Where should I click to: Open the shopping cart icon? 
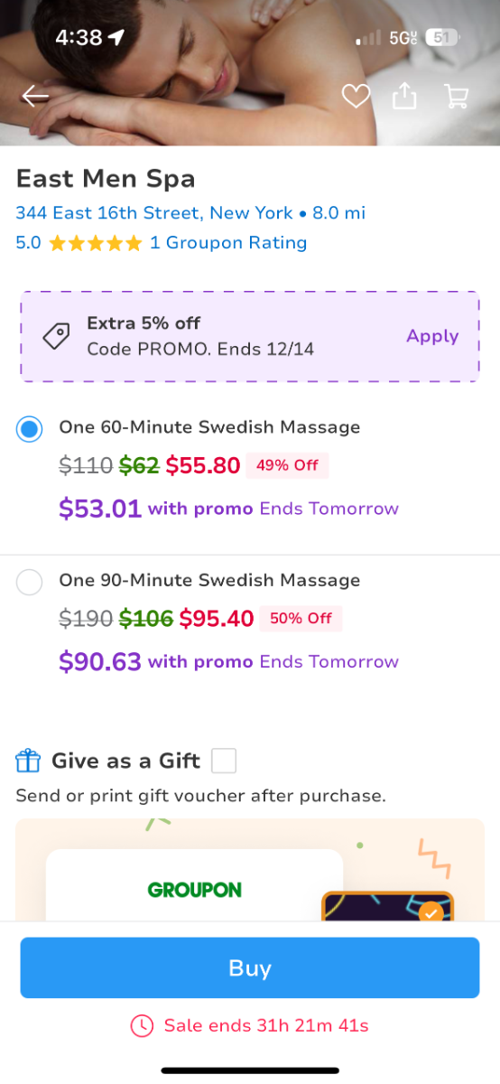(x=457, y=96)
